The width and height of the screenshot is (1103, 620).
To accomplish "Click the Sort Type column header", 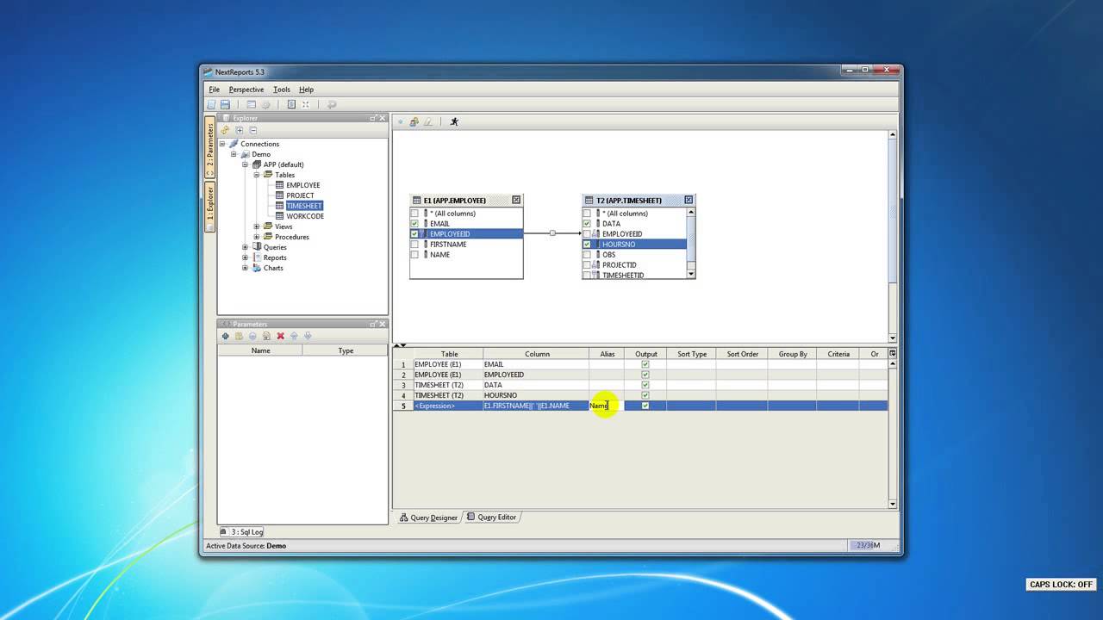I will coord(691,354).
